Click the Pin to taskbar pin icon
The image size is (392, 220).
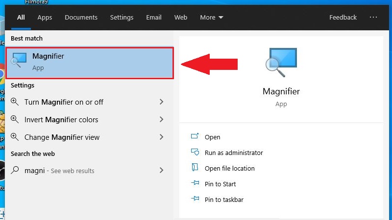pyautogui.click(x=195, y=199)
